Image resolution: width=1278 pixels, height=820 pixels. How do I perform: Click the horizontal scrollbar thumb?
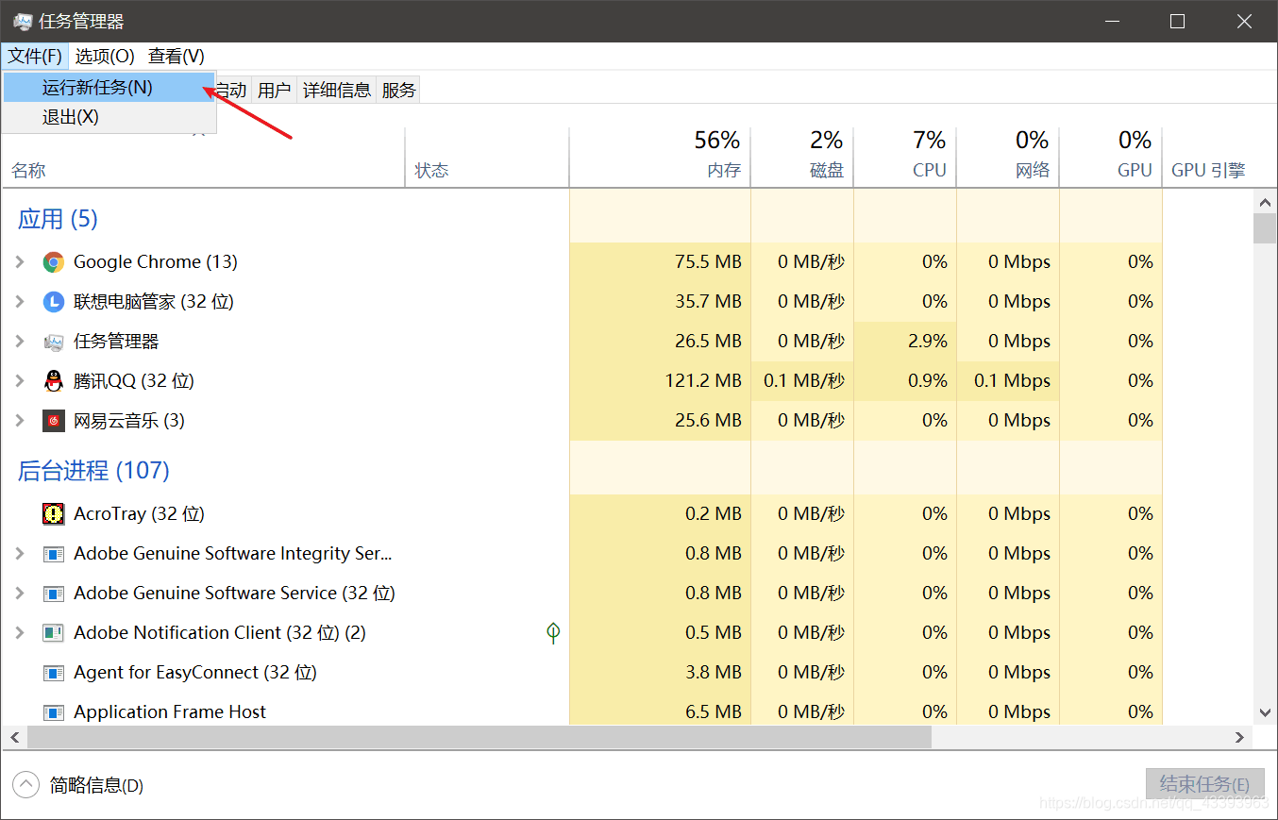tap(479, 737)
